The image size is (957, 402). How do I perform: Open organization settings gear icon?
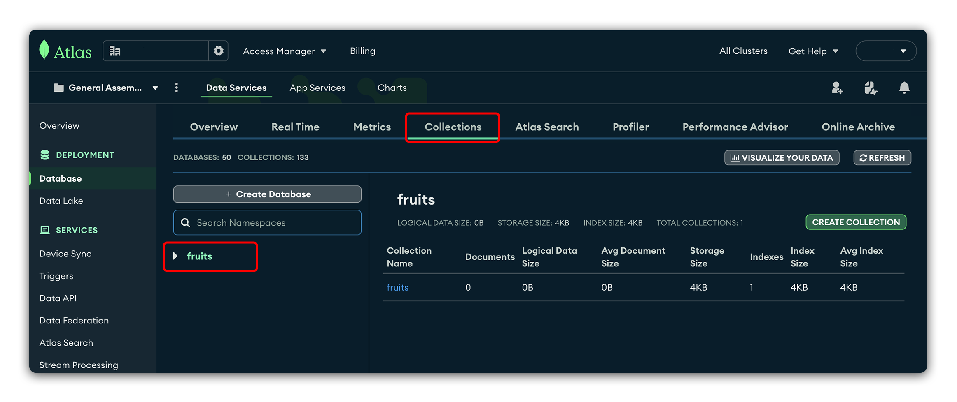pyautogui.click(x=218, y=51)
